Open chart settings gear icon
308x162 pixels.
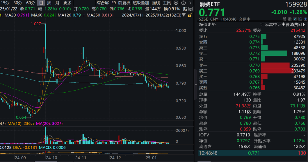(176, 3)
